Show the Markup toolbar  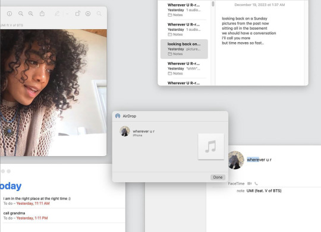[88, 14]
